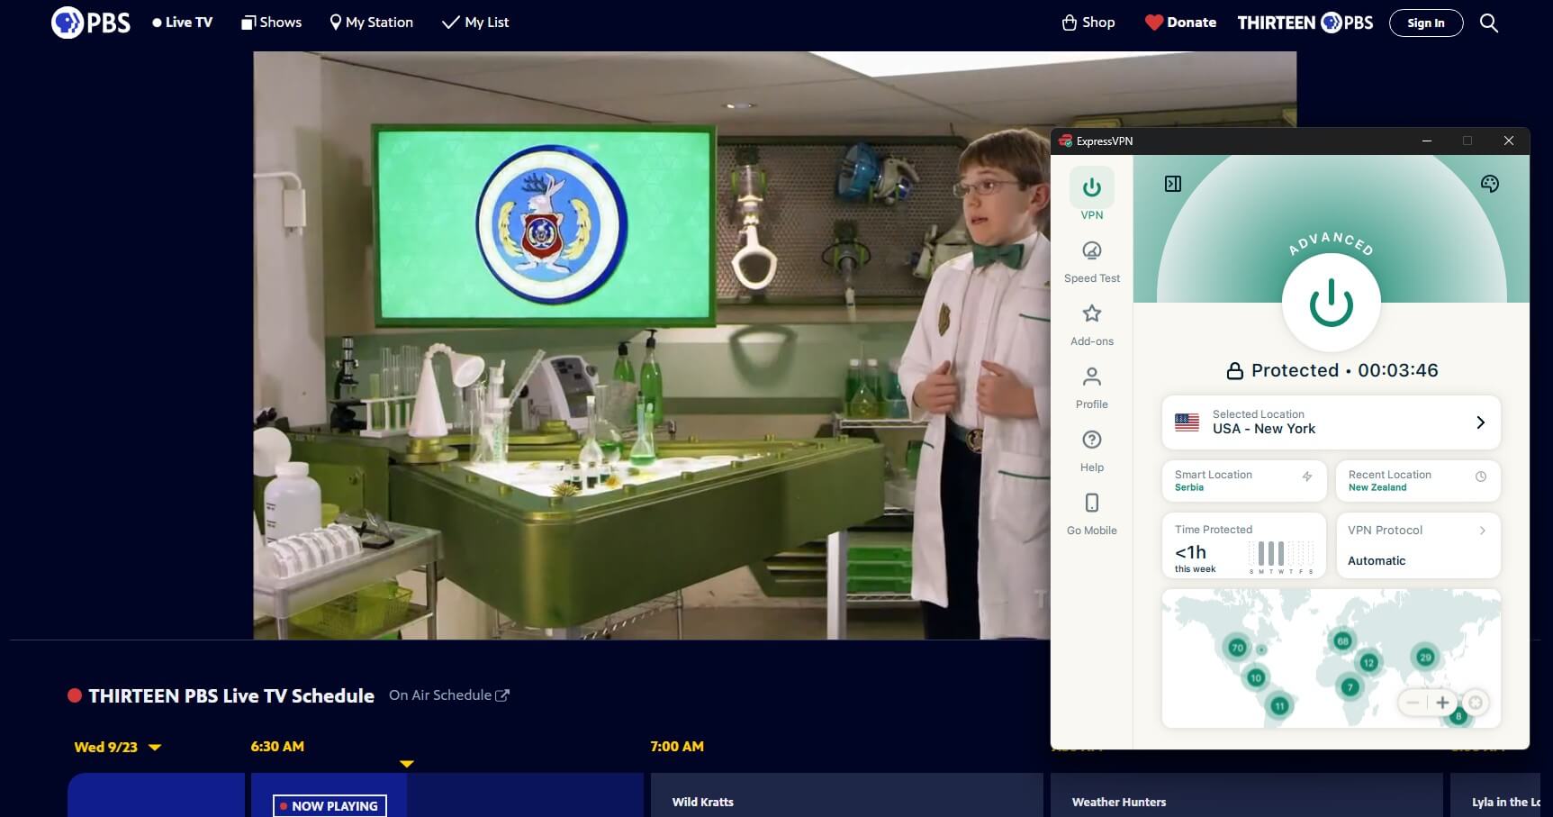Open the Live TV menu item
The image size is (1553, 817).
[x=183, y=23]
